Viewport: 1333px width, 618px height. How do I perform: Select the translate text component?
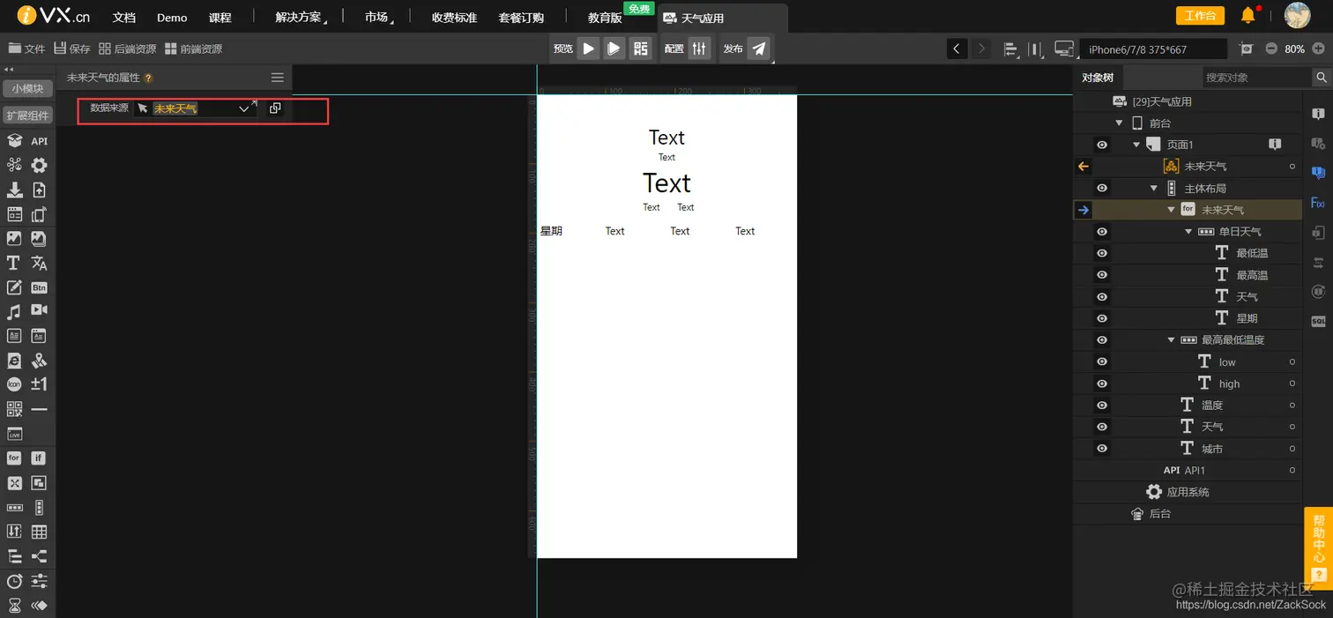pyautogui.click(x=39, y=263)
